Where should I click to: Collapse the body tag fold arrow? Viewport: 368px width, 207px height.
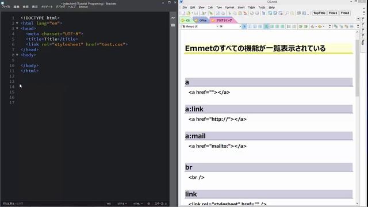17,55
